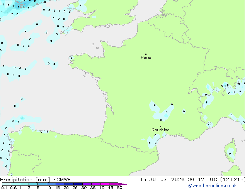
Task: Open the weatheronline.co.uk copyright link
Action: tap(213, 186)
